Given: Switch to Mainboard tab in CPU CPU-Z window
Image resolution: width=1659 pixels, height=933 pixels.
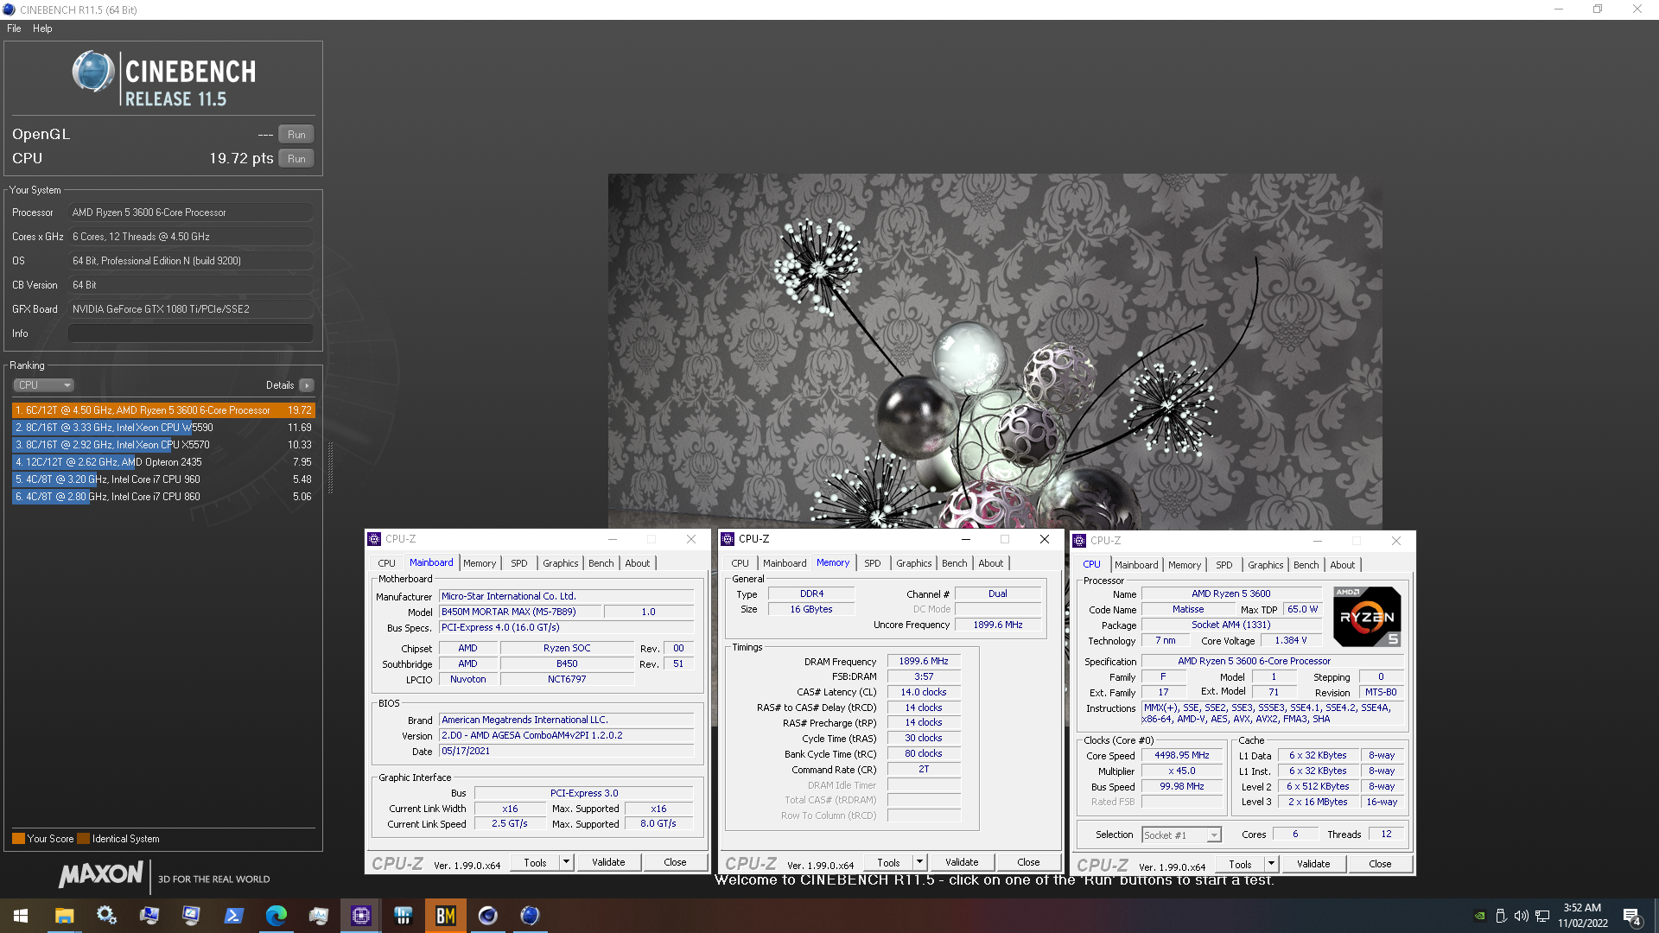Looking at the screenshot, I should pos(1136,565).
